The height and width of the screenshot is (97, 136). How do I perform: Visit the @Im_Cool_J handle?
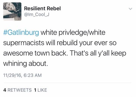pyautogui.click(x=37, y=15)
